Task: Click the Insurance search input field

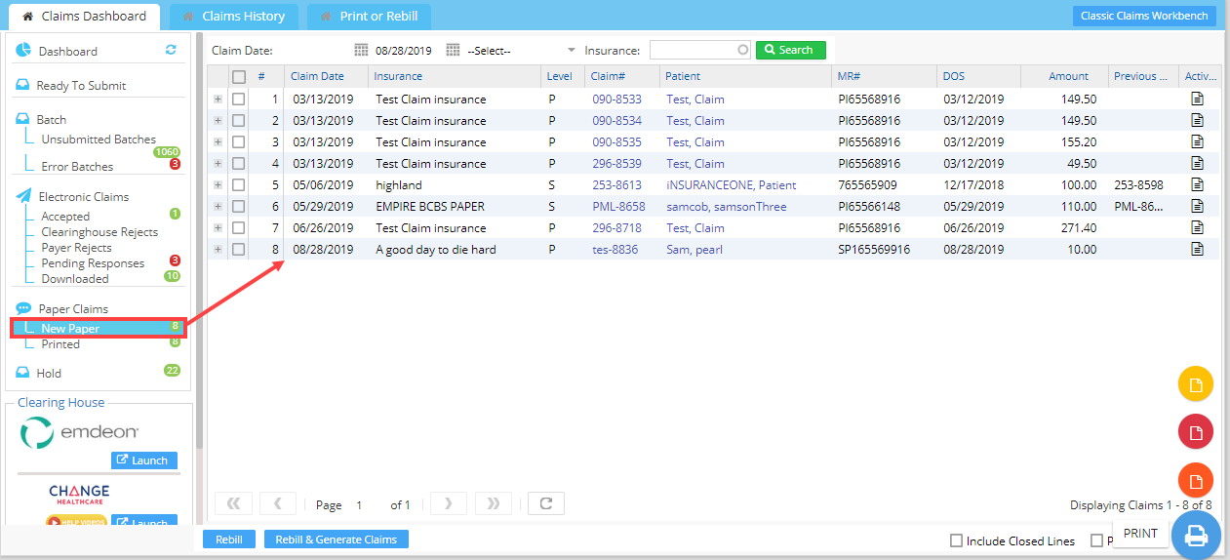Action: coord(694,50)
